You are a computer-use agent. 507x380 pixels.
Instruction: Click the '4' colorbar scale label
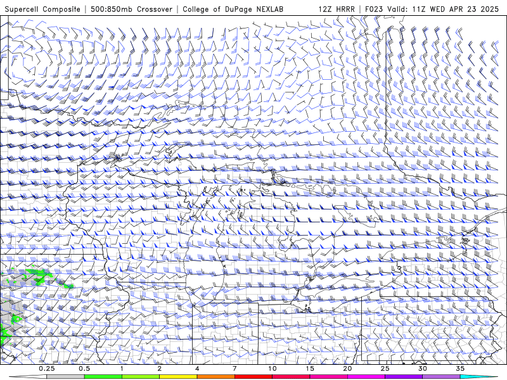tap(197, 369)
